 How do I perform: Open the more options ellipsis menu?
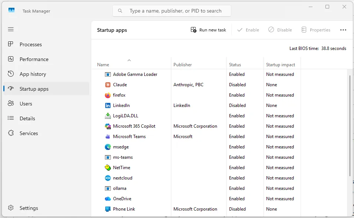[343, 30]
